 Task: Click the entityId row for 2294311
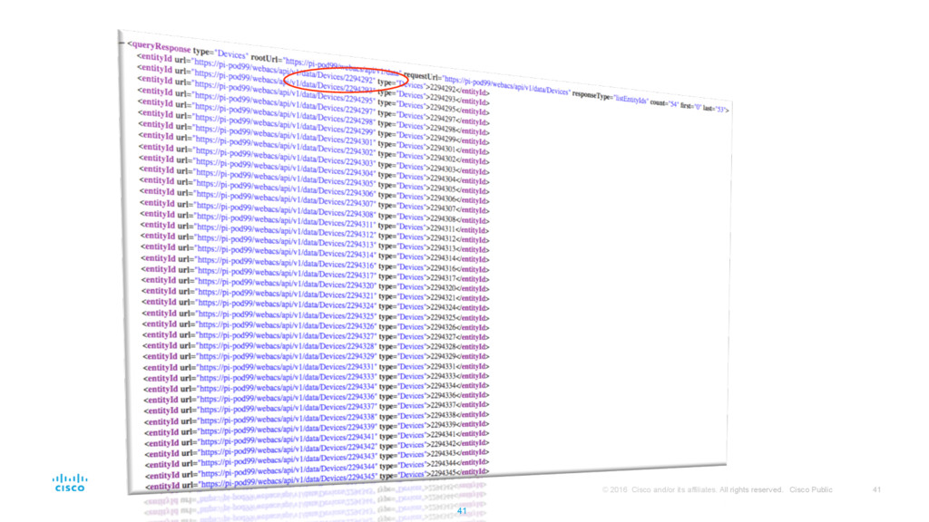(x=315, y=223)
